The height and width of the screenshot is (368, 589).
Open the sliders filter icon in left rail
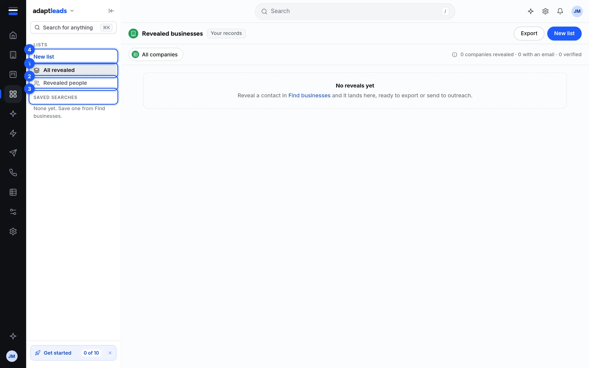click(13, 212)
